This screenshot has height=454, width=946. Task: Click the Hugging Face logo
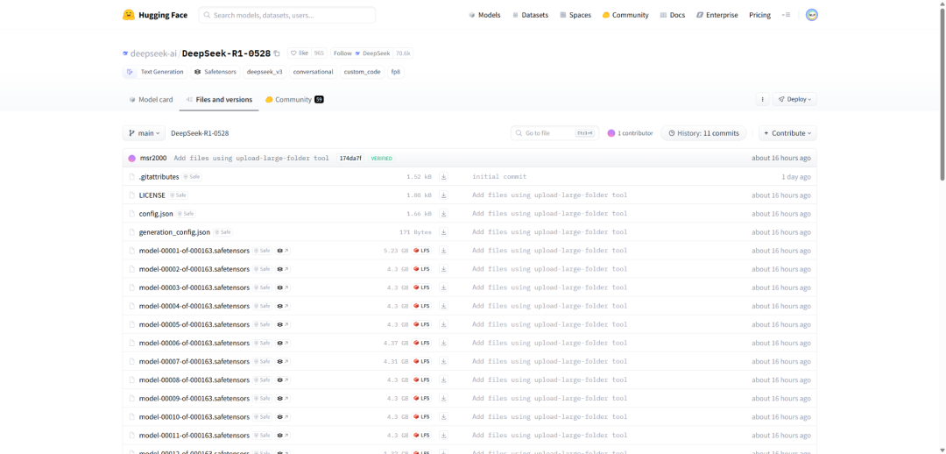tap(155, 15)
